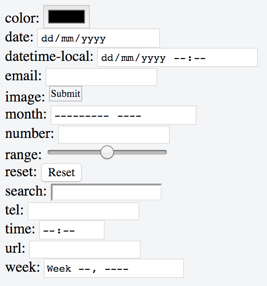Click the email text field
Image resolution: width=267 pixels, height=286 pixels.
[x=101, y=77]
